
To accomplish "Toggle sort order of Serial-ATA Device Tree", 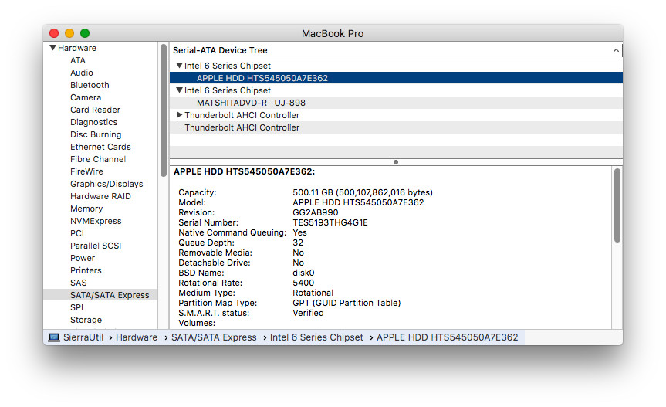I will tap(616, 50).
